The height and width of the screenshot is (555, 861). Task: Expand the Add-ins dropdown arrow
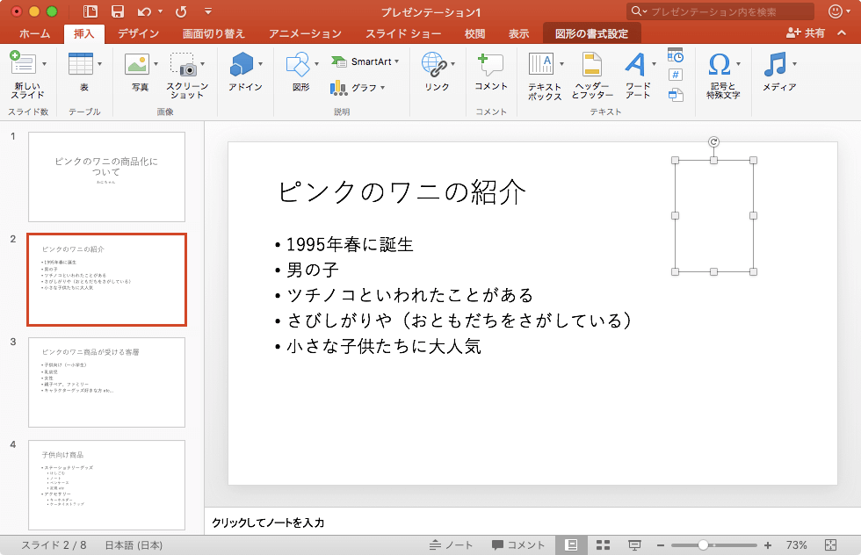(x=260, y=64)
